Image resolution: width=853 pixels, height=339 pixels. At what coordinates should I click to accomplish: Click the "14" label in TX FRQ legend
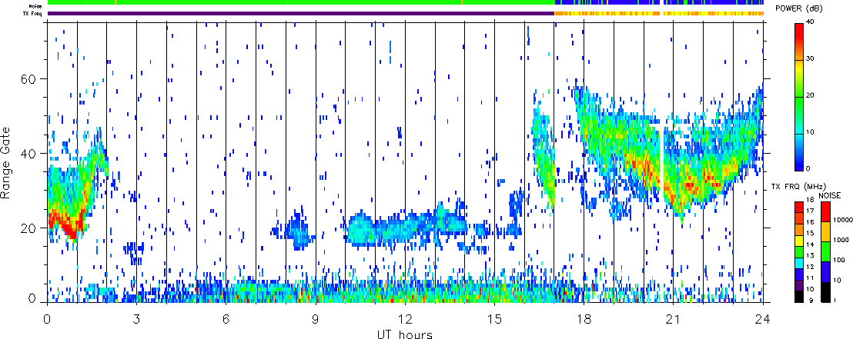pos(811,244)
